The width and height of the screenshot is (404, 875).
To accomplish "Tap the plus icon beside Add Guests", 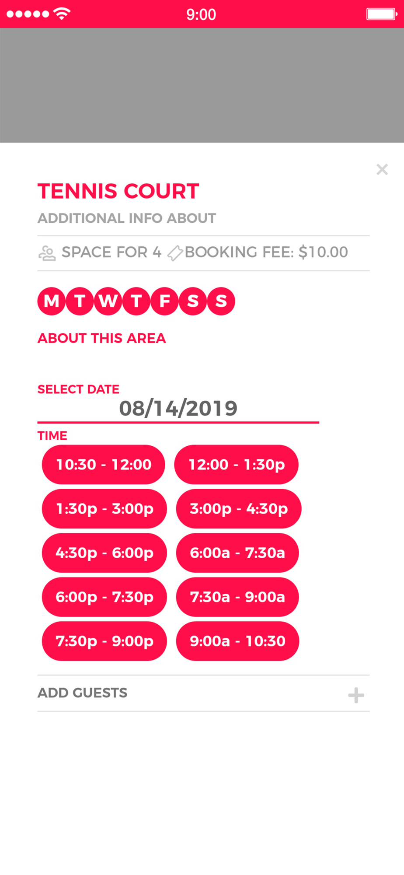I will [x=356, y=695].
